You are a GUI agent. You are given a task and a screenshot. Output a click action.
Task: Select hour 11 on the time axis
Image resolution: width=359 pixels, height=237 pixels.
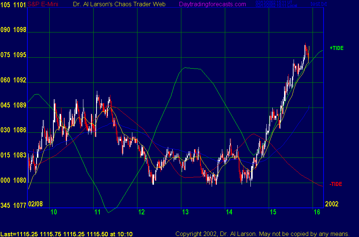97,212
